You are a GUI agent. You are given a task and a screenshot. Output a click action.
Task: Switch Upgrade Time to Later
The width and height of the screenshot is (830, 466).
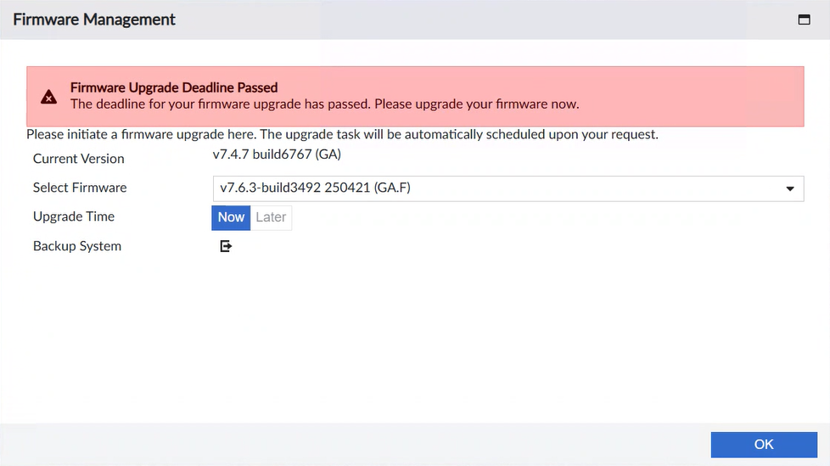pyautogui.click(x=271, y=217)
